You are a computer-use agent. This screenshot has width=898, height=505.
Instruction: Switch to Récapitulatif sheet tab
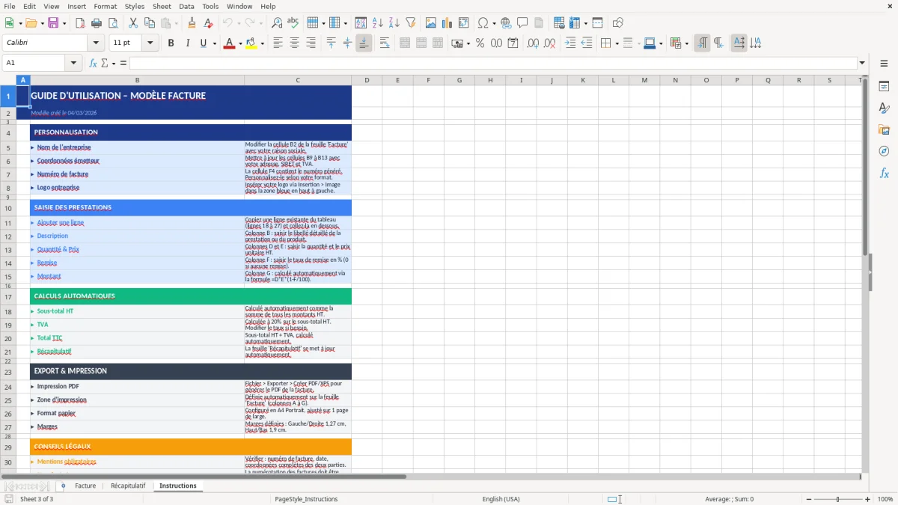128,486
